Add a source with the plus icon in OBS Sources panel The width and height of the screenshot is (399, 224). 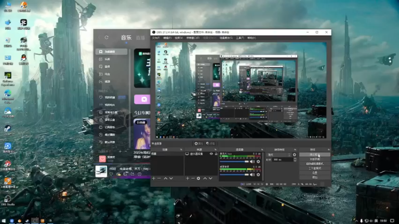[x=188, y=178]
